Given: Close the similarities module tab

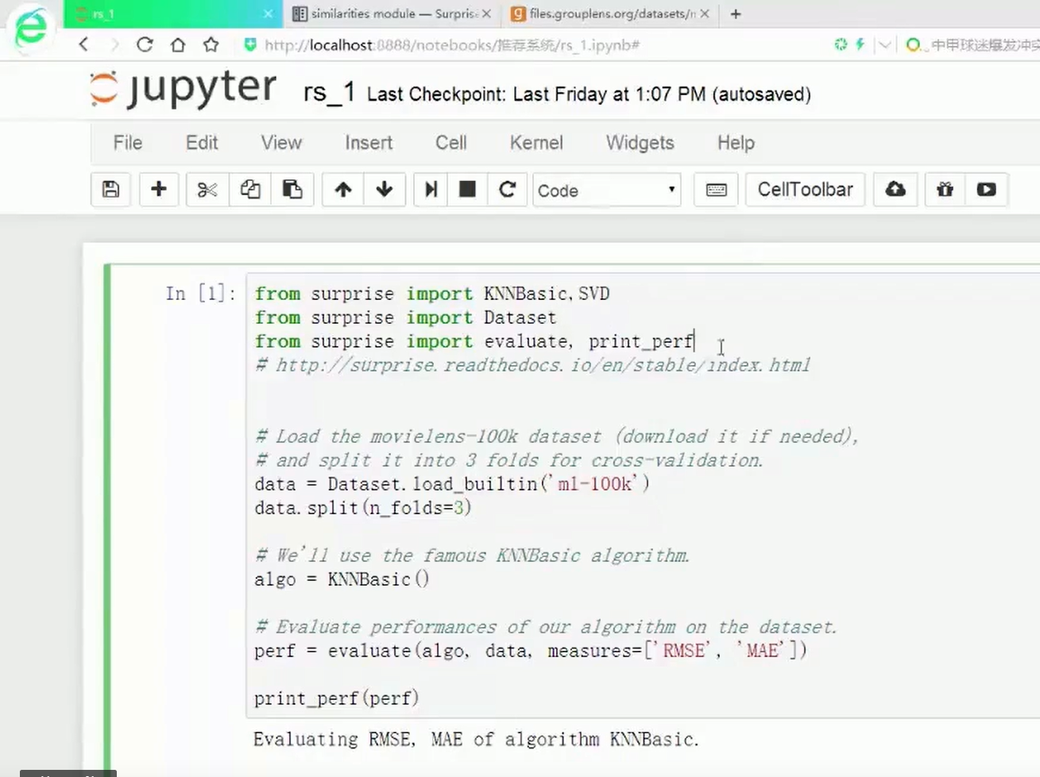Looking at the screenshot, I should tap(486, 13).
